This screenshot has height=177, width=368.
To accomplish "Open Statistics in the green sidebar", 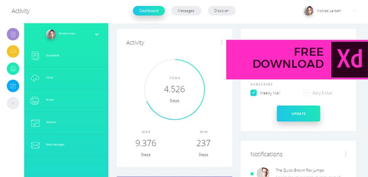I will 66,123.
